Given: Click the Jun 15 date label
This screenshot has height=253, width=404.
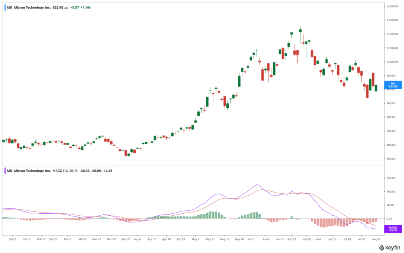Looking at the screenshot, I should tap(280, 239).
